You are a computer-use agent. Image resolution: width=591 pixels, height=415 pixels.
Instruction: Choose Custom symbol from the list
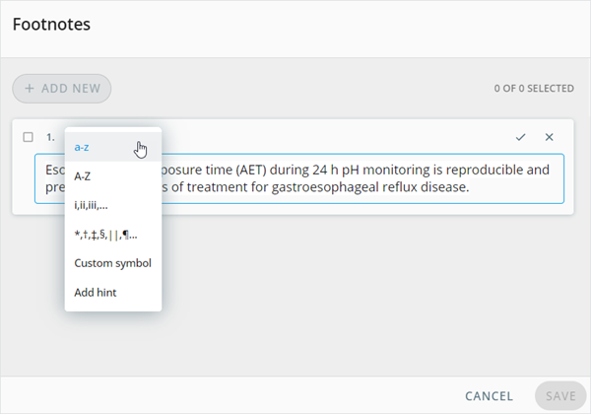click(112, 263)
